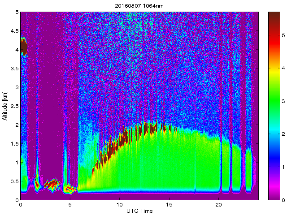Select the blue band in the colorbar
Image resolution: width=287 pixels, height=215 pixels.
pos(274,165)
